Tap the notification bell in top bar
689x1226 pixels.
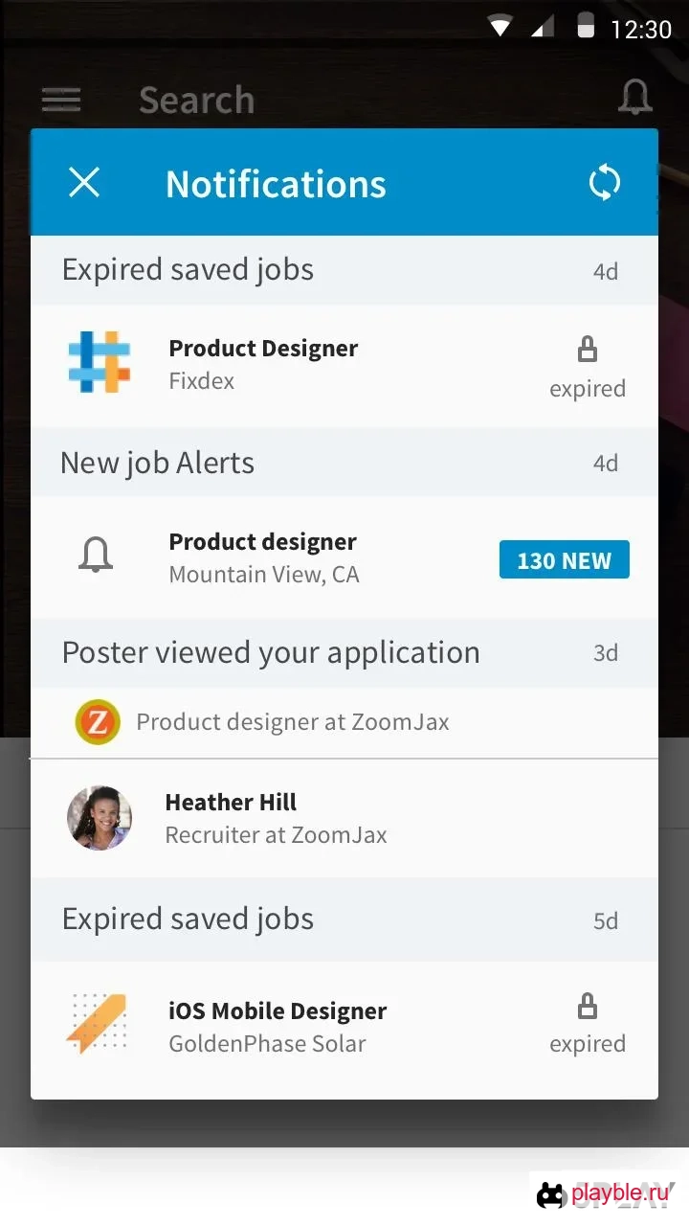coord(635,98)
